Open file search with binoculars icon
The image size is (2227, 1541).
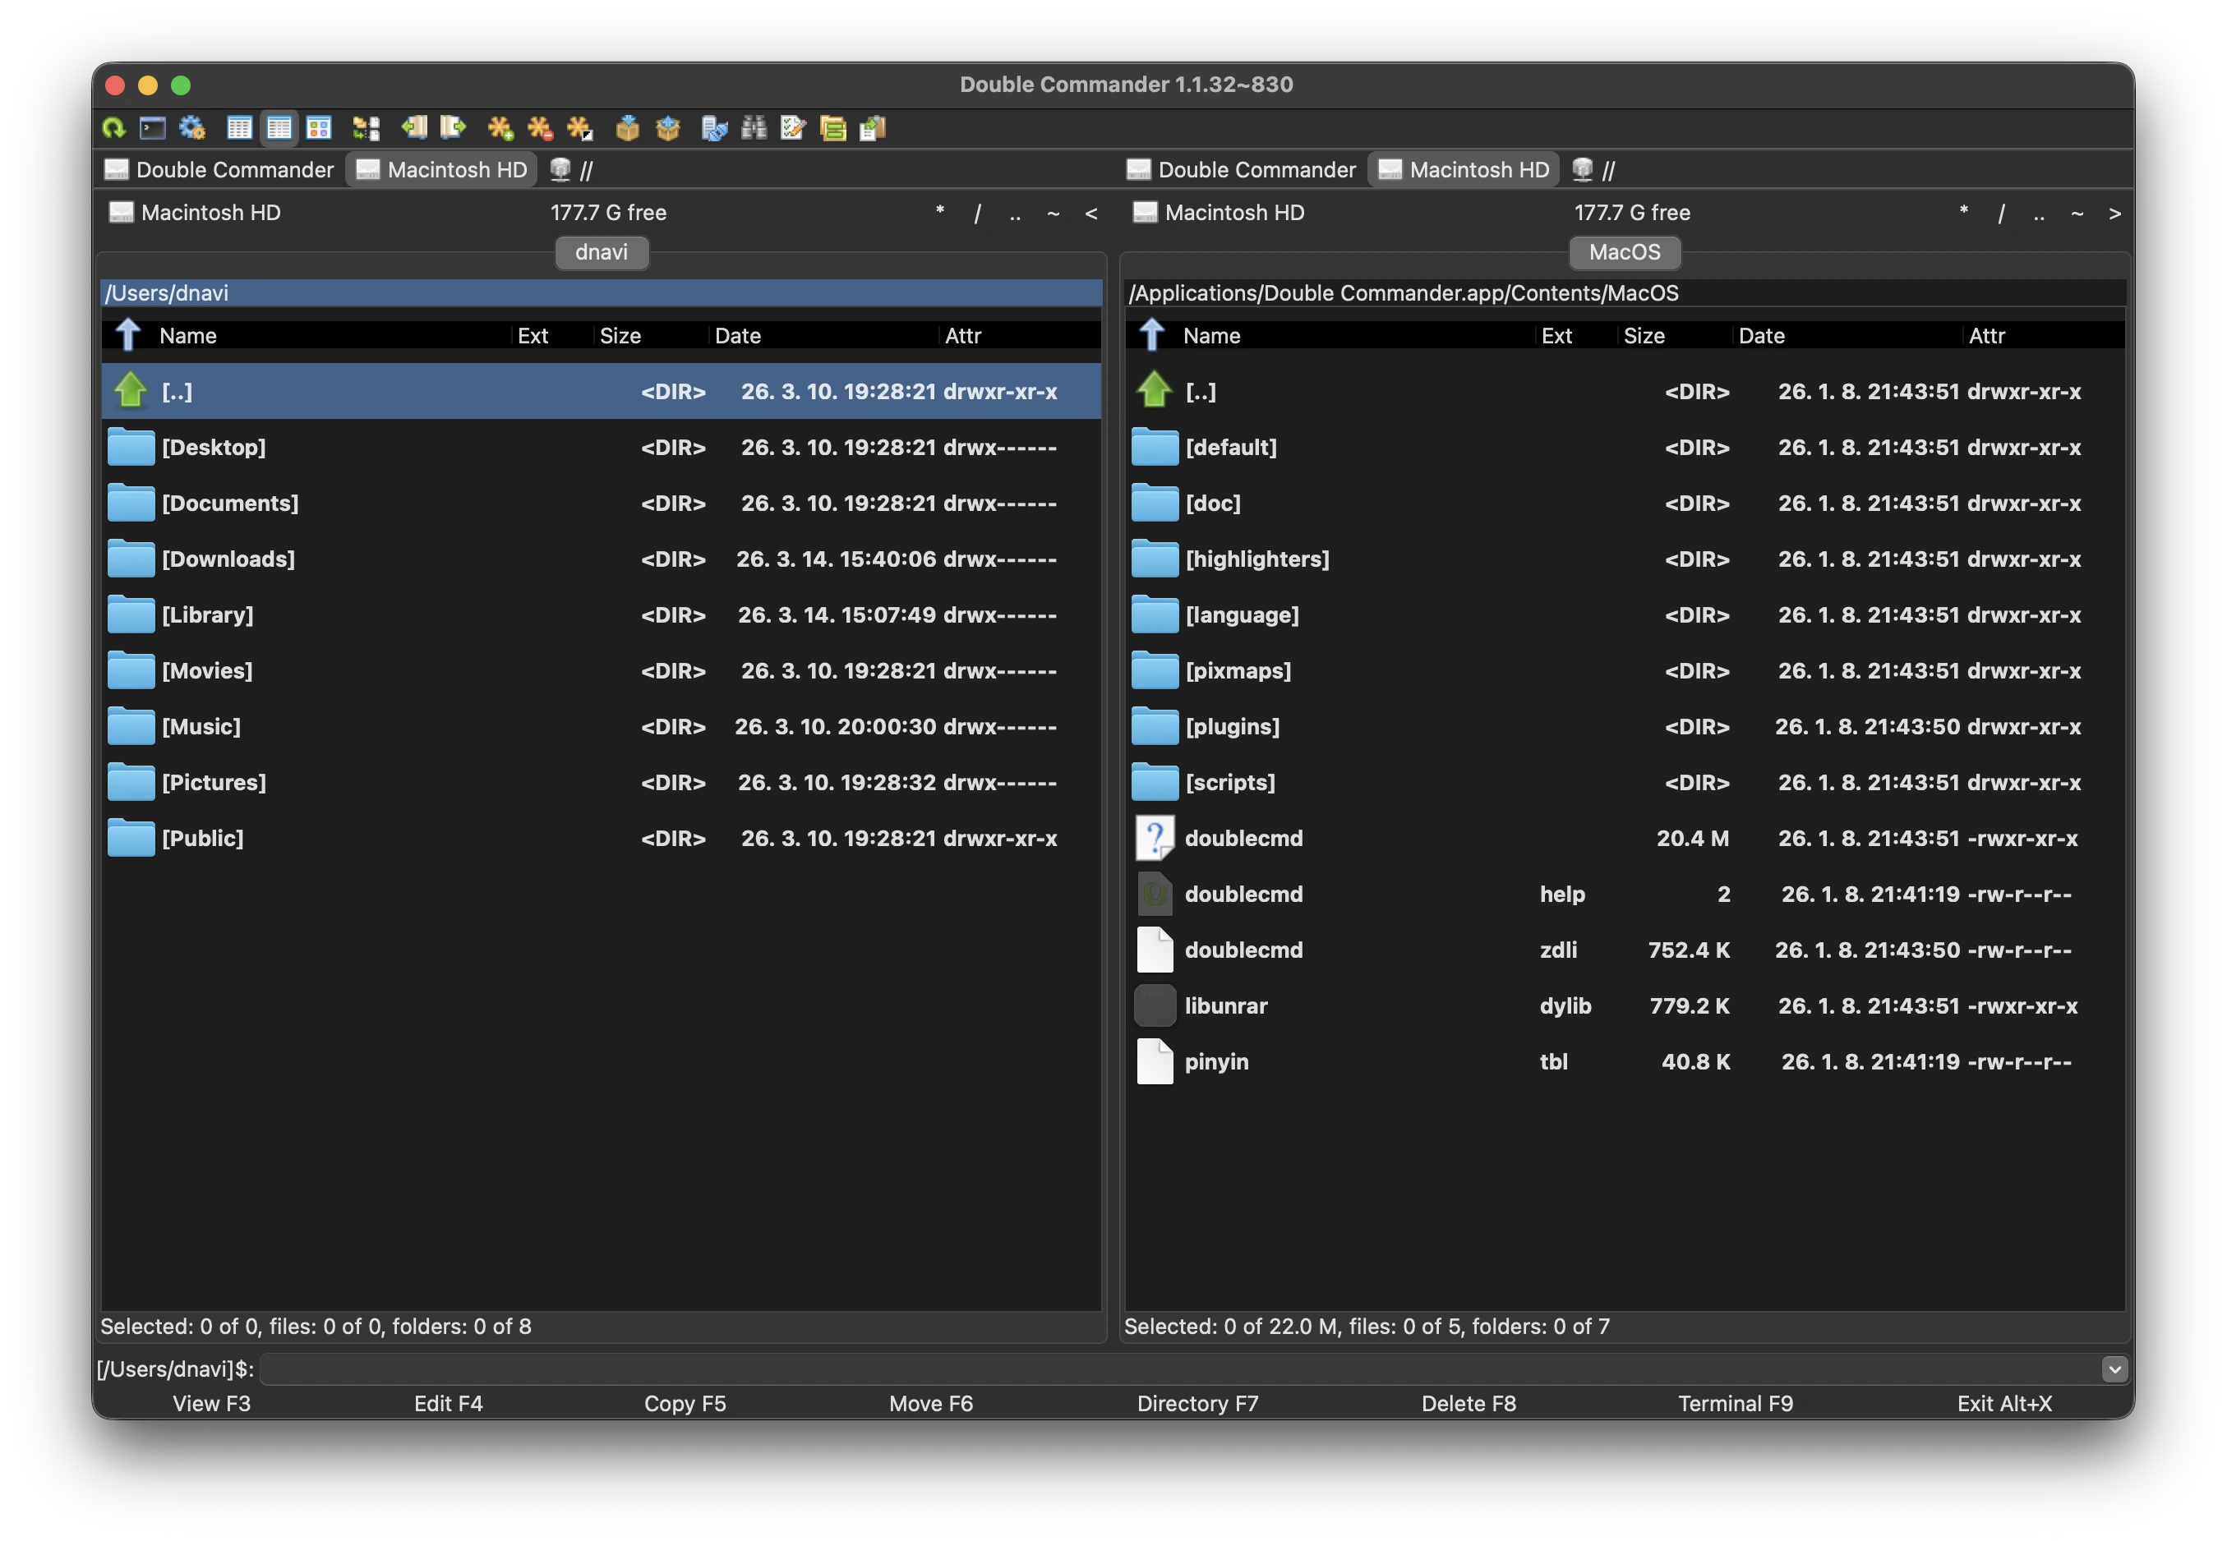click(755, 127)
